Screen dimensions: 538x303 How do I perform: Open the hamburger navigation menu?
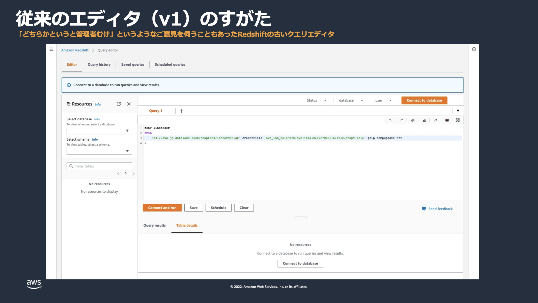pos(51,49)
